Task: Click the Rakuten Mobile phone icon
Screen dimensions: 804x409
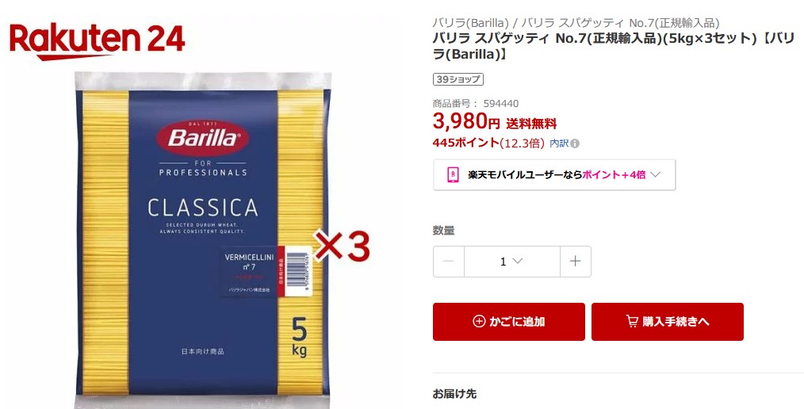Action: (x=453, y=174)
